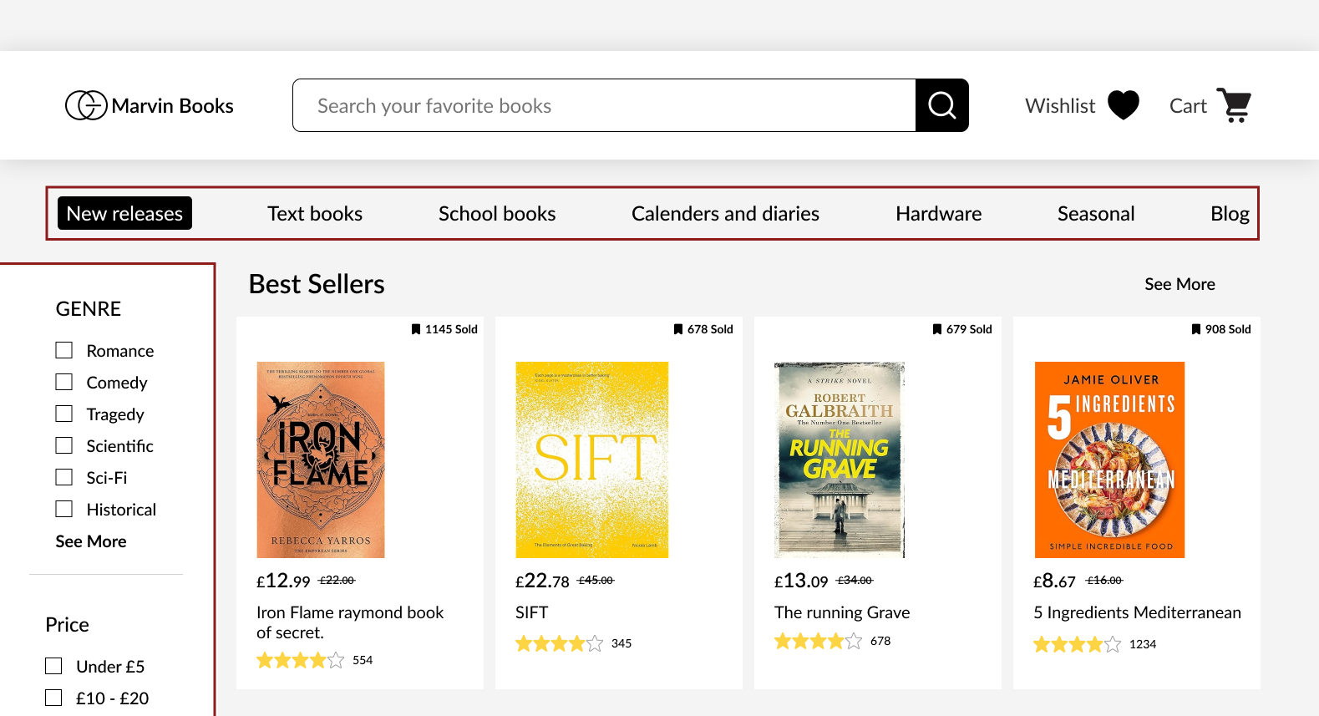The height and width of the screenshot is (716, 1319).
Task: Open the Iron Flame book cover
Action: click(321, 460)
